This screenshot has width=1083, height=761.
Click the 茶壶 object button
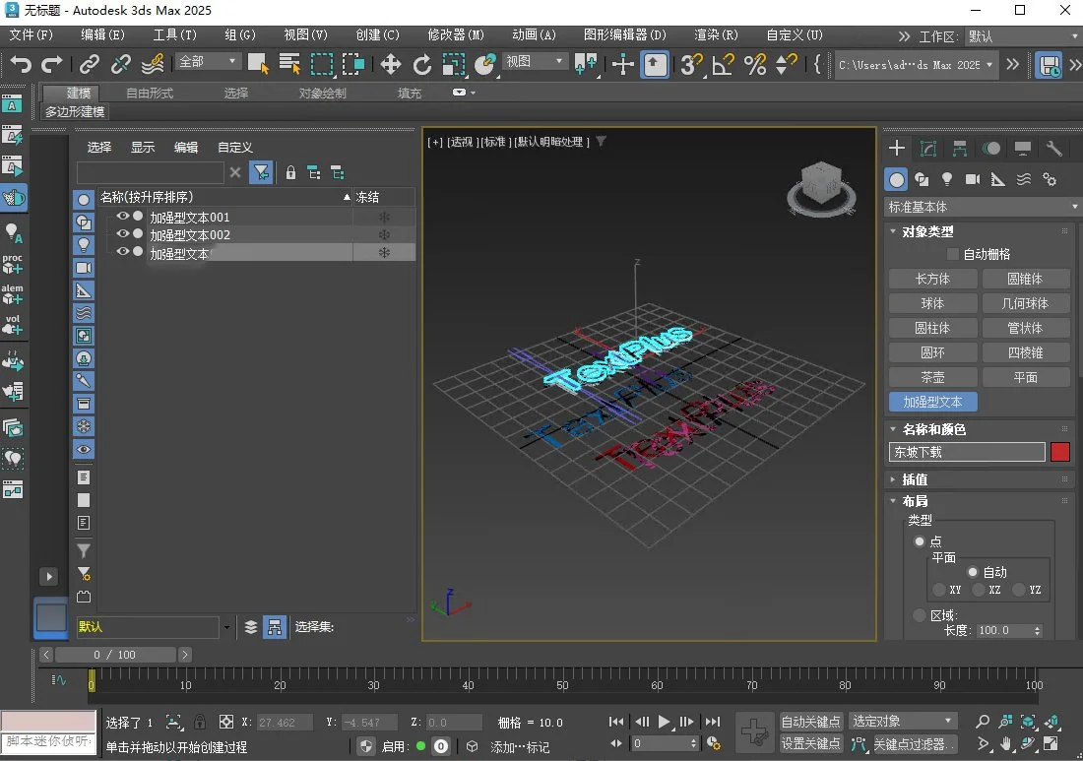point(933,377)
